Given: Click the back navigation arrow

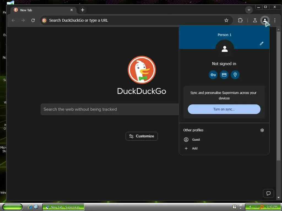Looking at the screenshot, I should tap(13, 20).
